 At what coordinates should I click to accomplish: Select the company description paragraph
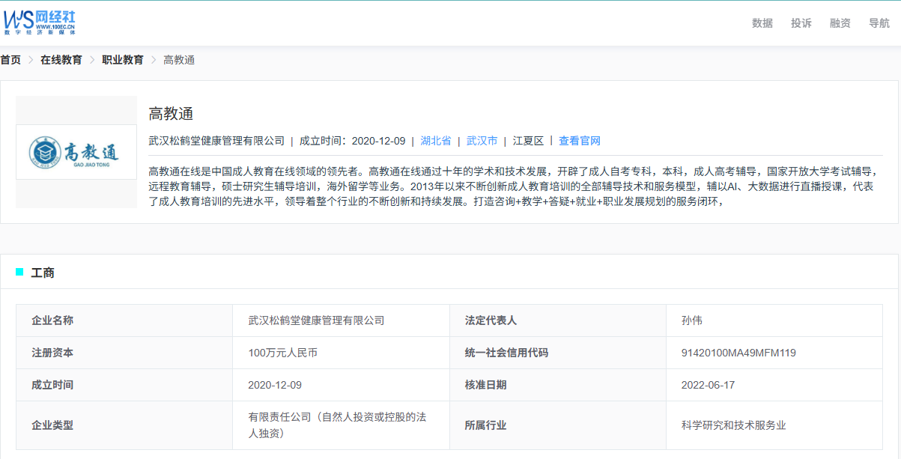515,186
